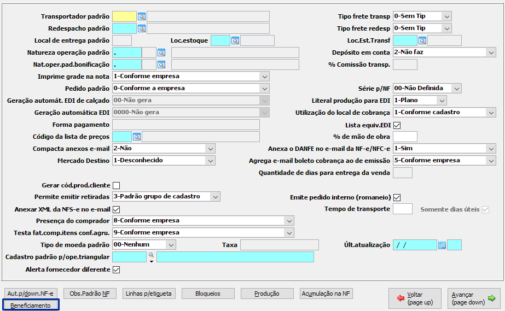Open lookup for Transportador padrão
The height and width of the screenshot is (311, 505).
(x=141, y=17)
